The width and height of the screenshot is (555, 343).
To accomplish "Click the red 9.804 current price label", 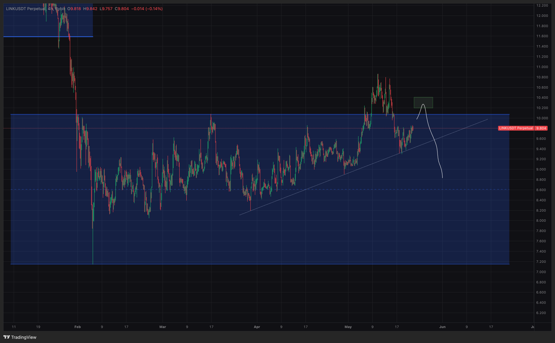I will (542, 128).
